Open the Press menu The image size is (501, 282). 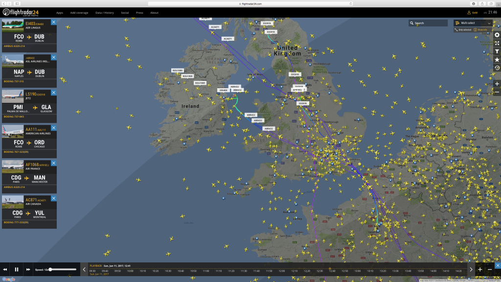139,13
